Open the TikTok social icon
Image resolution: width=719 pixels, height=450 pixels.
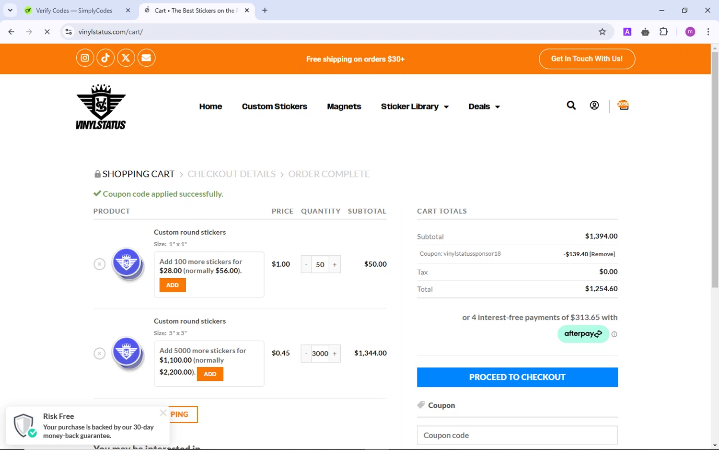[105, 58]
